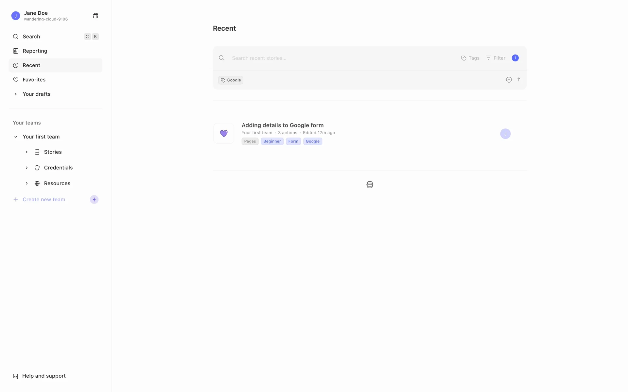This screenshot has width=628, height=392.
Task: Click the Search recent stories field
Action: click(x=340, y=58)
